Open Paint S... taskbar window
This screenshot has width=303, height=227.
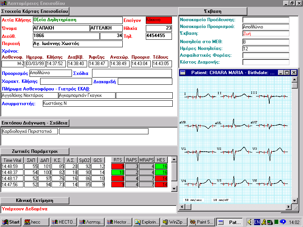tap(202, 222)
